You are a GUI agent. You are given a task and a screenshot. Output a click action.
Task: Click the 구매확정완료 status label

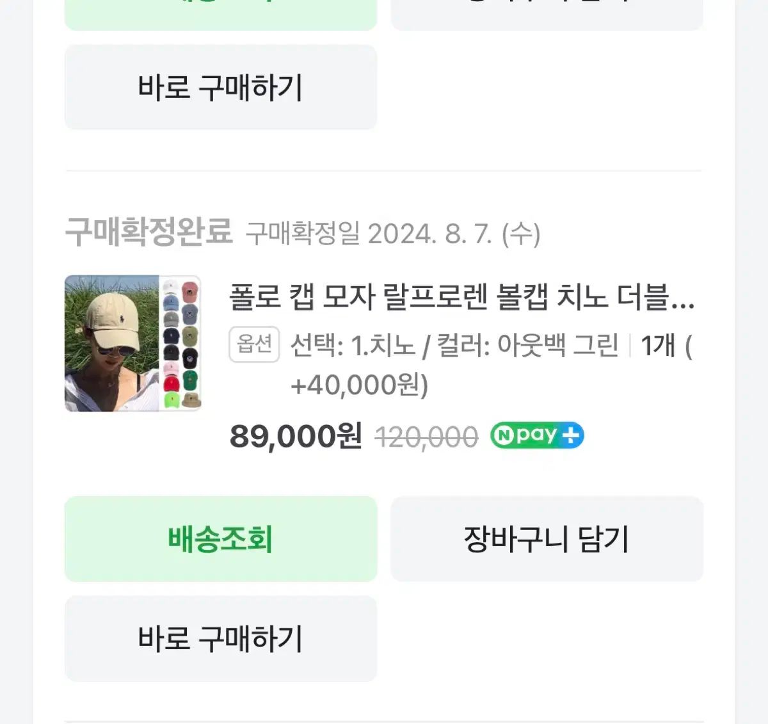[148, 232]
